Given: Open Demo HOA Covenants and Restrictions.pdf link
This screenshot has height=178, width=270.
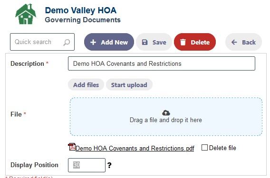Looking at the screenshot, I should [135, 148].
